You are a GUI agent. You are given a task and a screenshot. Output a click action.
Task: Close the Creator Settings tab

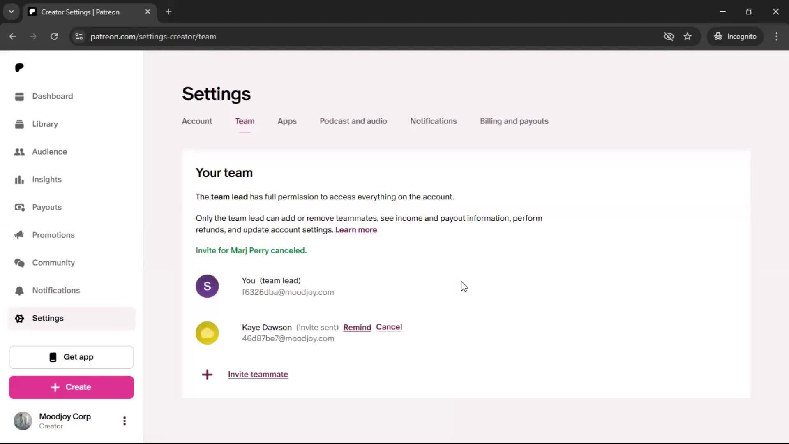pyautogui.click(x=148, y=12)
